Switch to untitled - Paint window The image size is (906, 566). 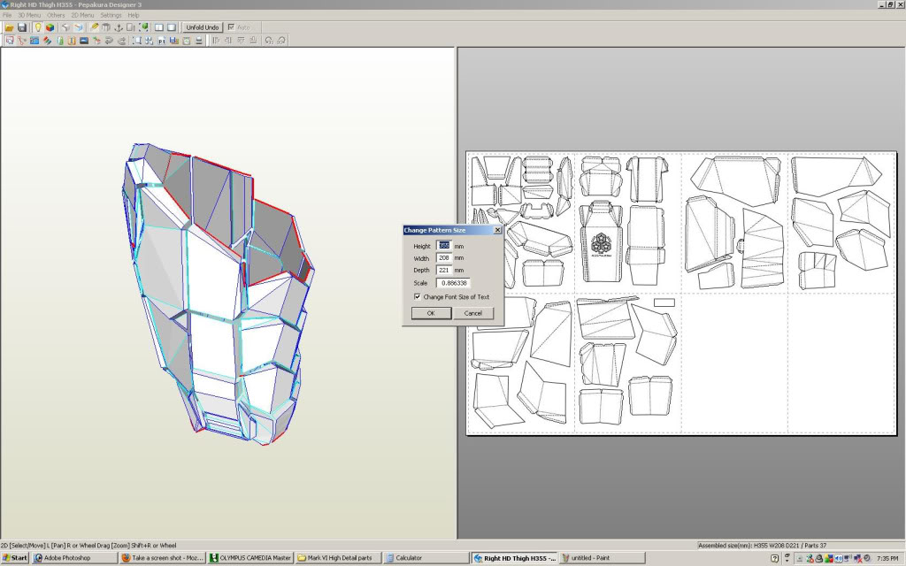click(602, 558)
